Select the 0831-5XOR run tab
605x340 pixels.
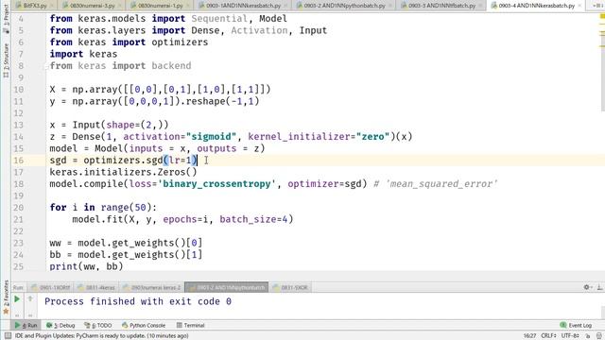pos(290,287)
